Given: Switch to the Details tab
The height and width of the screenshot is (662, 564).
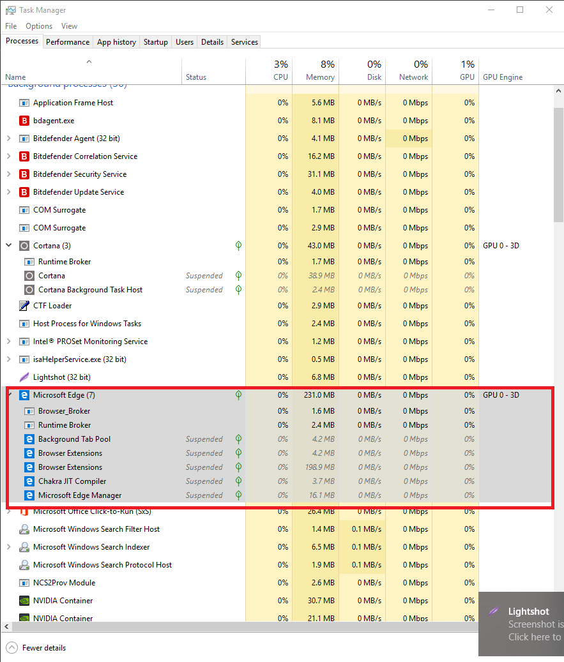Looking at the screenshot, I should (x=212, y=41).
